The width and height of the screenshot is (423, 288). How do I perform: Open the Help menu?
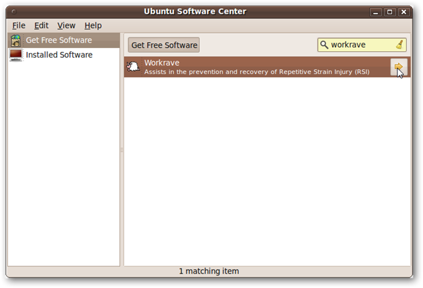pyautogui.click(x=93, y=26)
